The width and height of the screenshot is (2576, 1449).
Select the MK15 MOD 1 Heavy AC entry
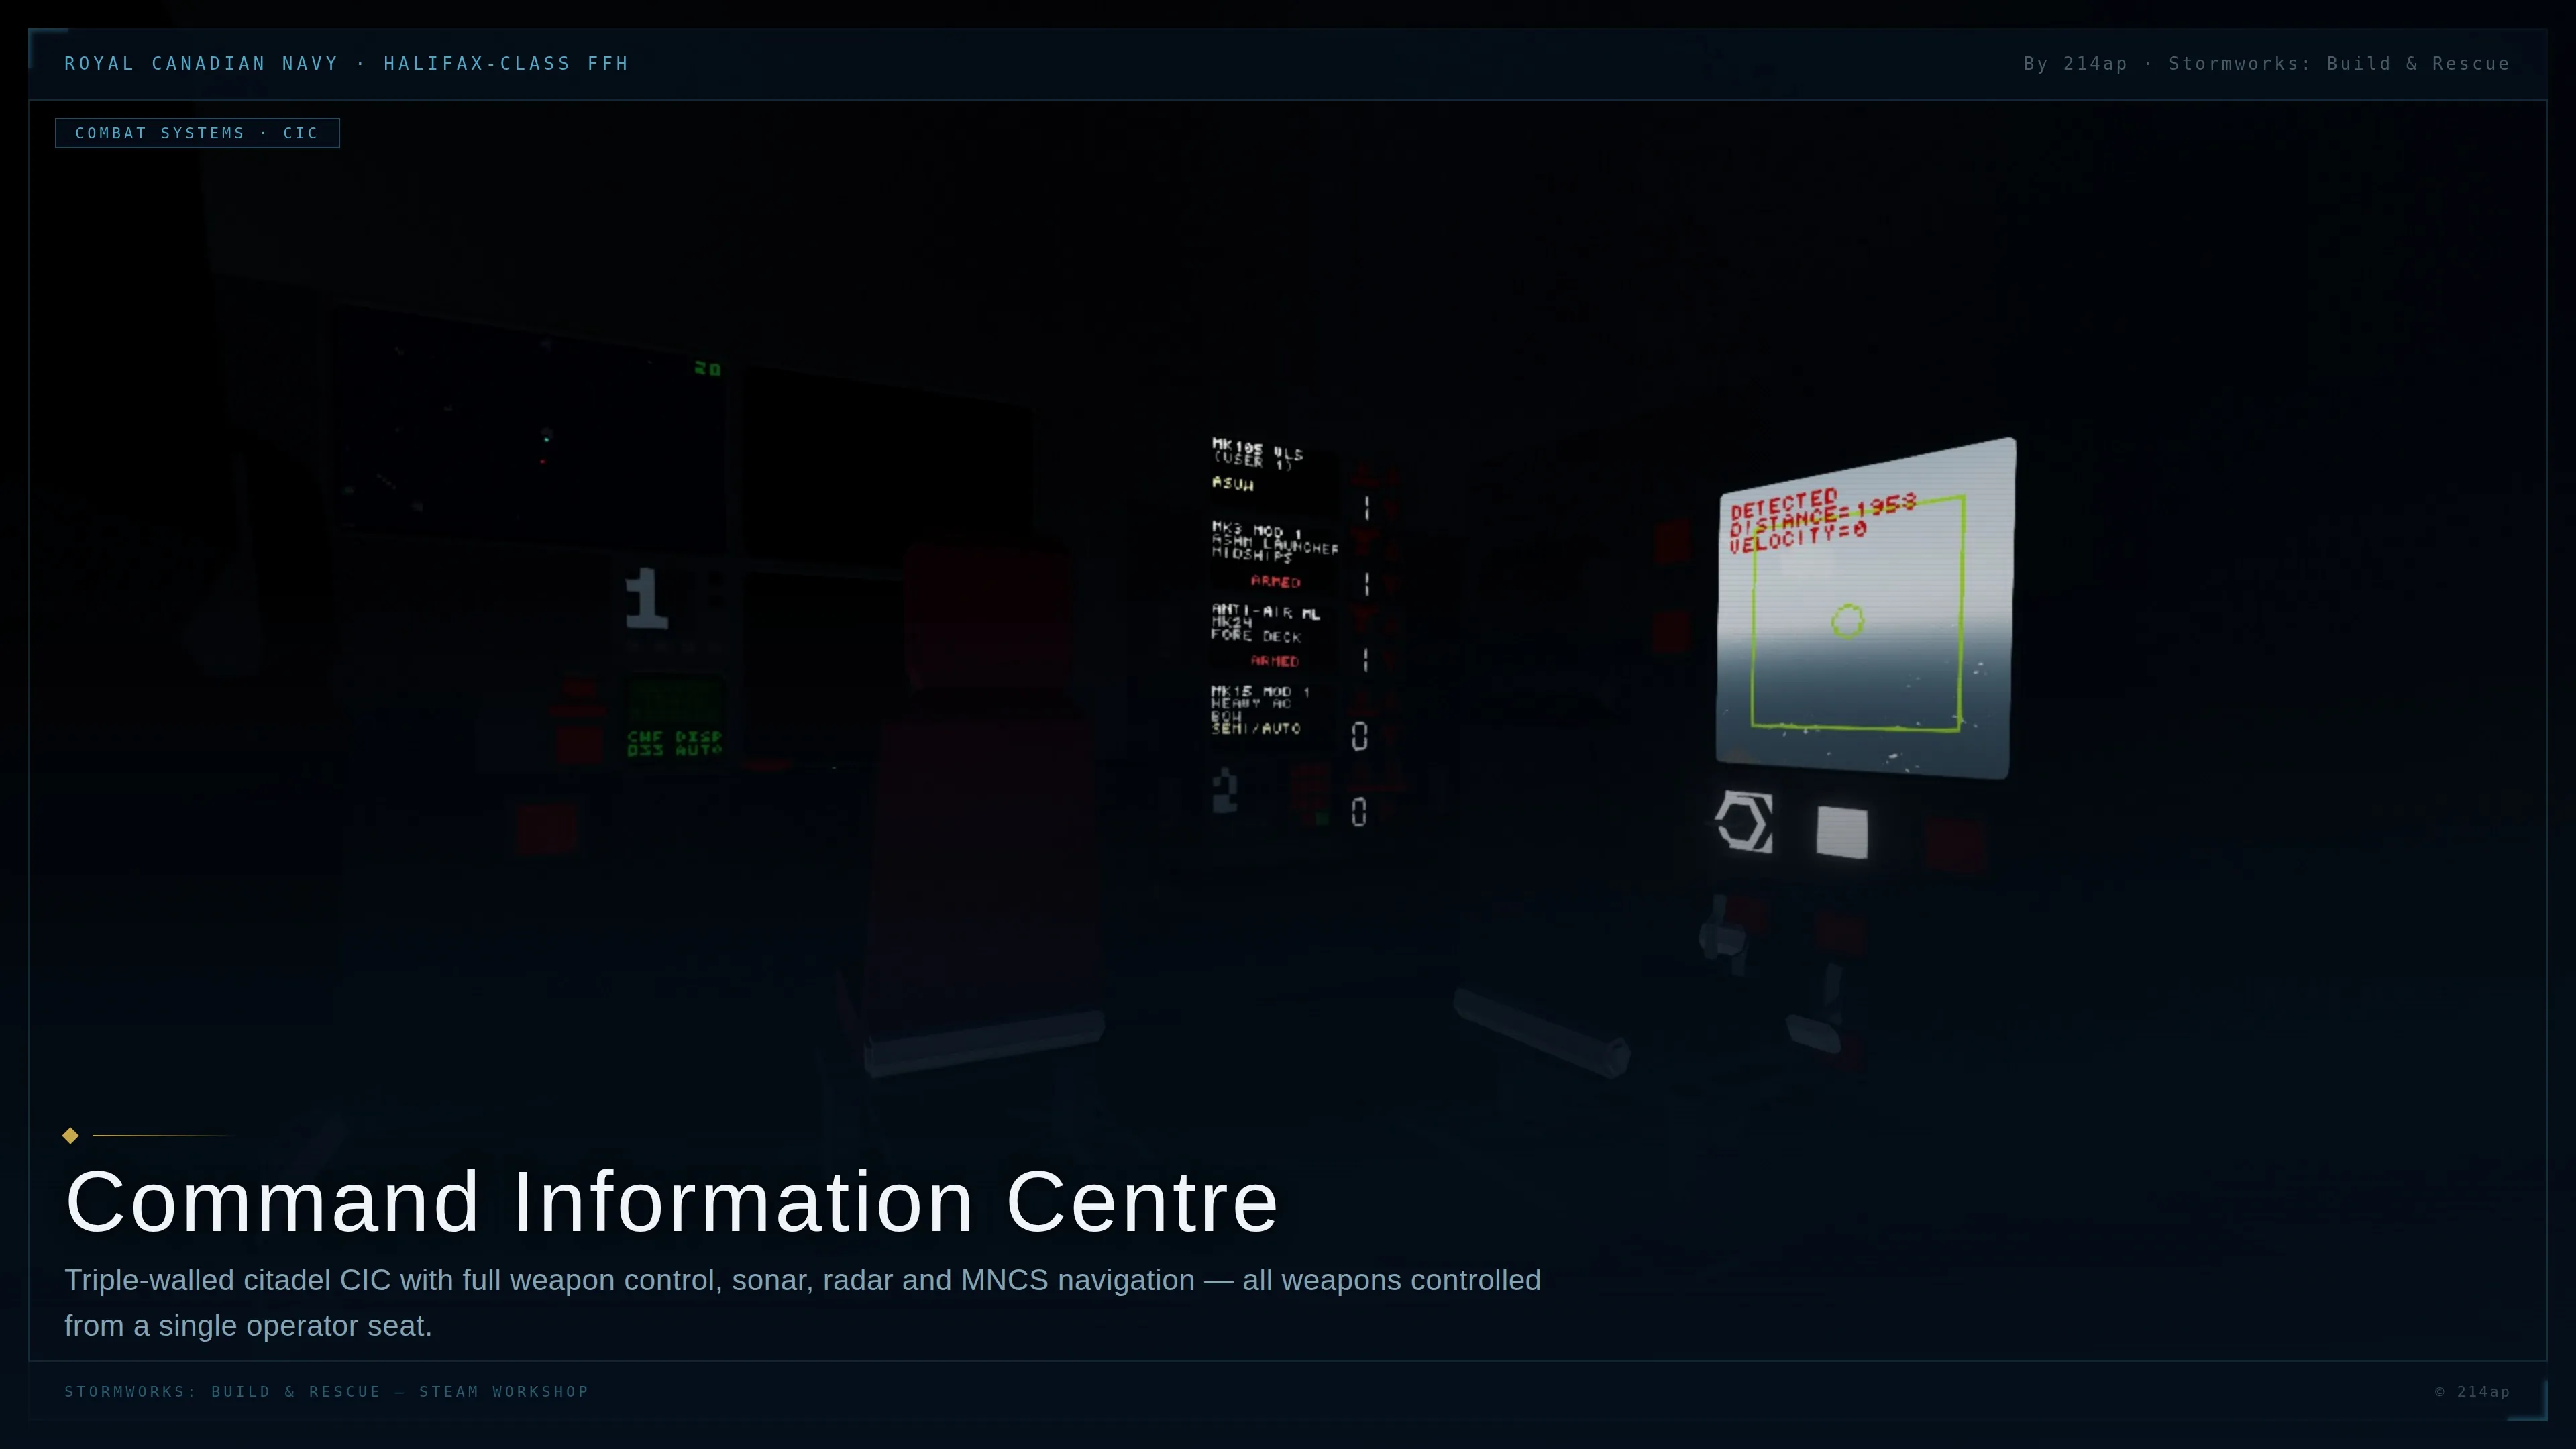1258,697
